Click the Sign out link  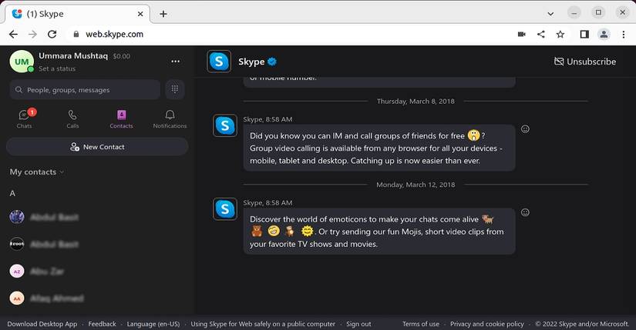358,324
